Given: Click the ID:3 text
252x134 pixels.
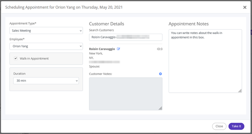Looking at the screenshot, I should [160, 49].
